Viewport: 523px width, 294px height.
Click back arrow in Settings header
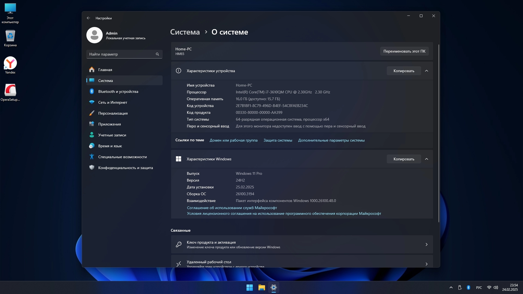[88, 18]
